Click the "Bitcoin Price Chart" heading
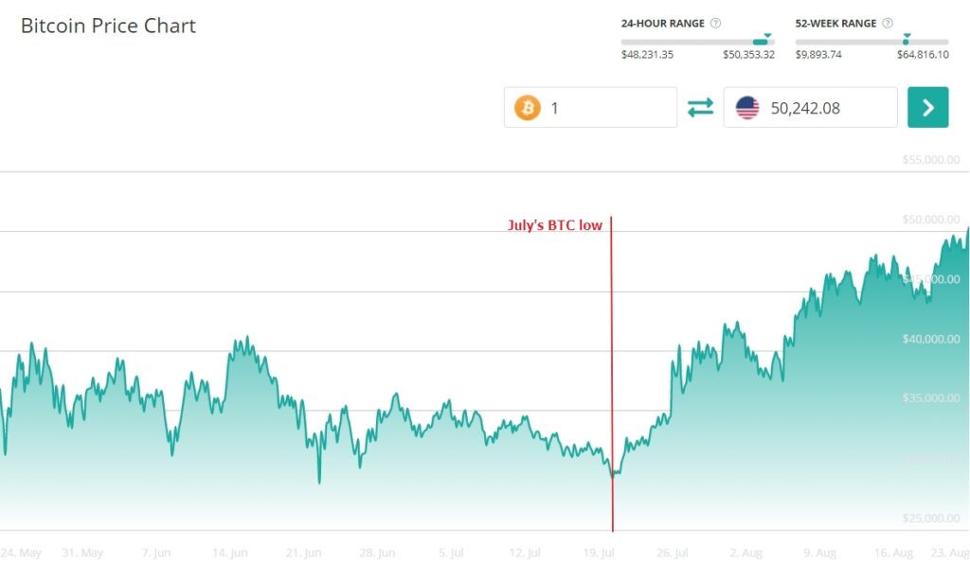The height and width of the screenshot is (565, 970). [108, 26]
